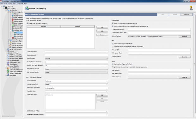Click the RADIUS Accounting red flag icon
This screenshot has height=119, width=196.
(x=13, y=21)
